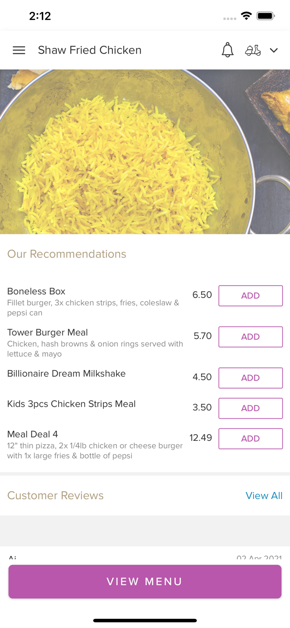Tap the VIEW MENU button
The image size is (290, 628).
(x=145, y=581)
